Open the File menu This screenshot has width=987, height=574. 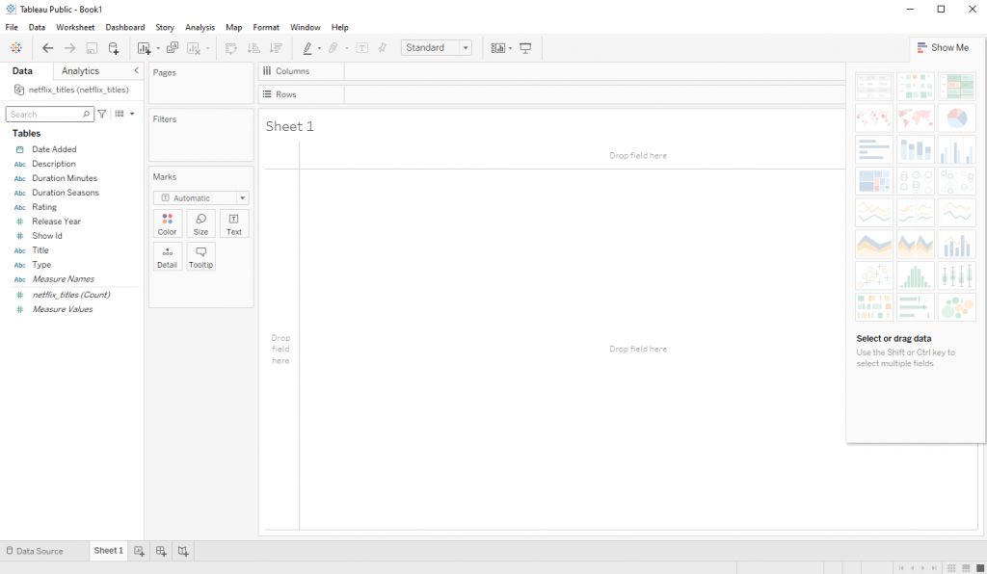point(12,27)
